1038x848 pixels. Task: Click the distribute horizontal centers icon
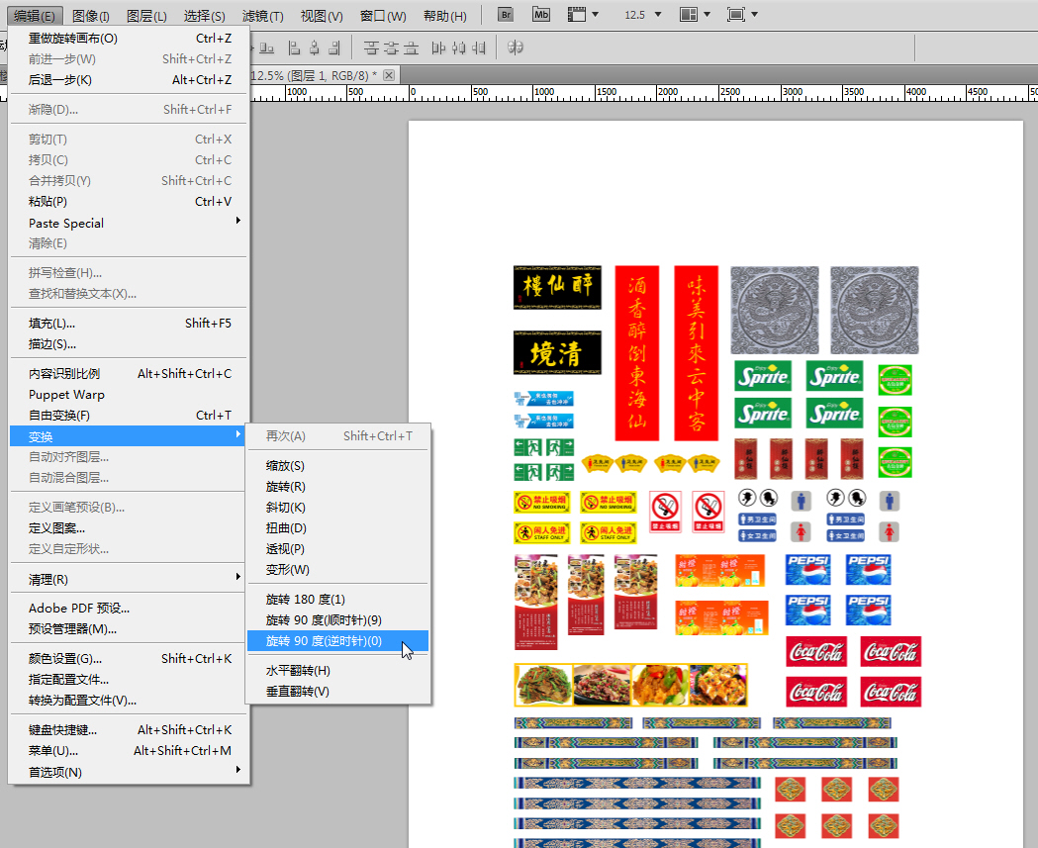click(x=460, y=47)
